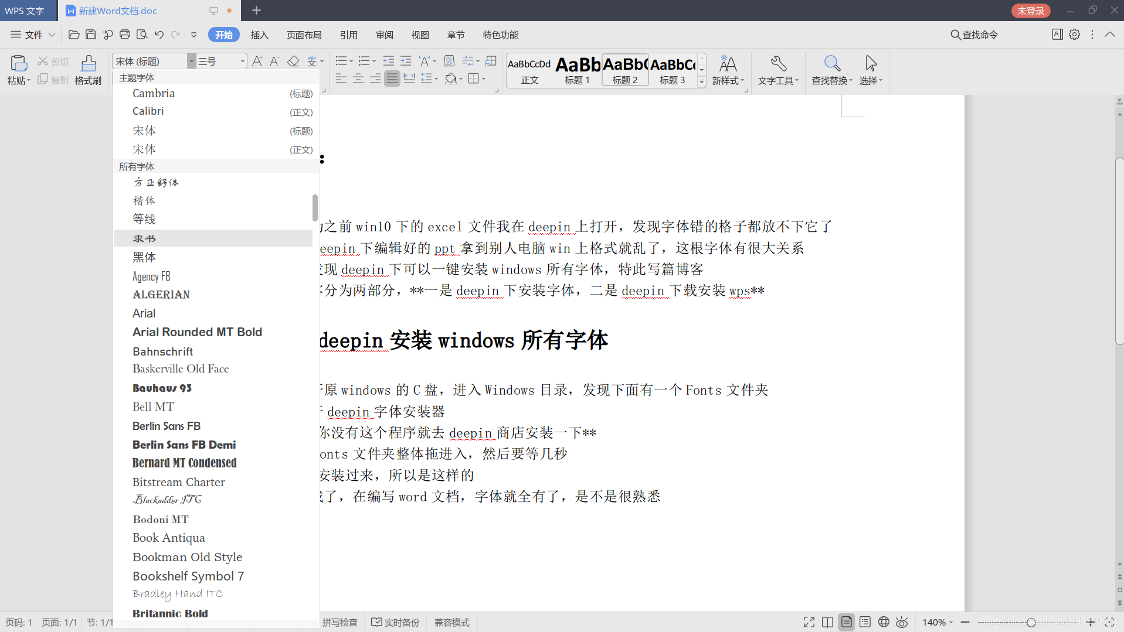Toggle spell check in status bar
Viewport: 1124px width, 632px height.
(339, 622)
